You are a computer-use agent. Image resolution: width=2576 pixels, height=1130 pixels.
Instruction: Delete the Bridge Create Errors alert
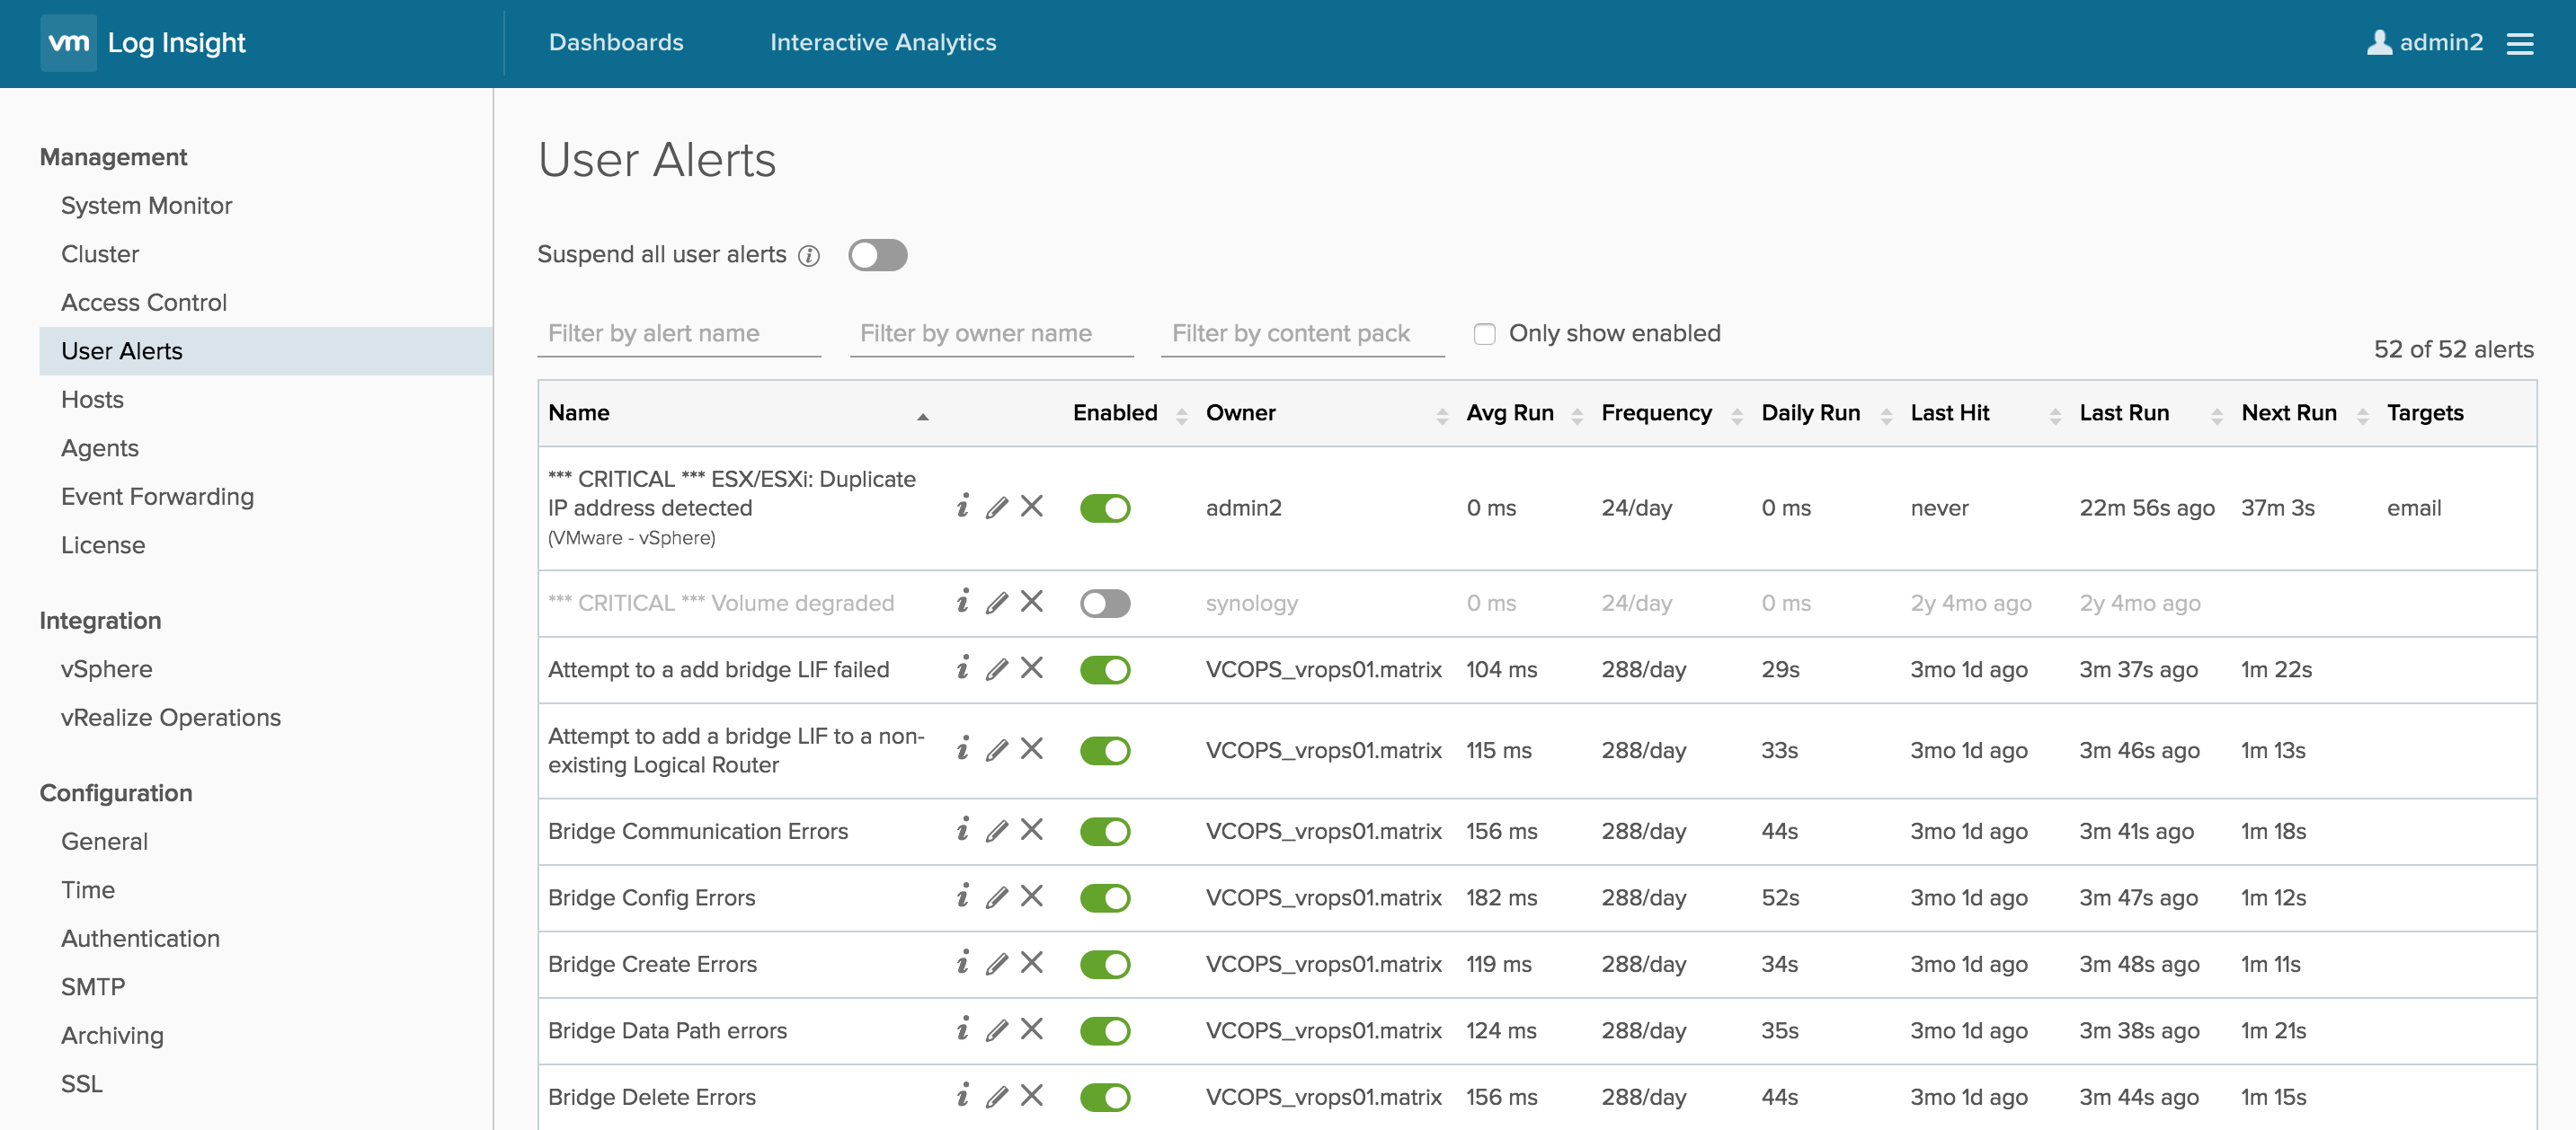pyautogui.click(x=1032, y=963)
